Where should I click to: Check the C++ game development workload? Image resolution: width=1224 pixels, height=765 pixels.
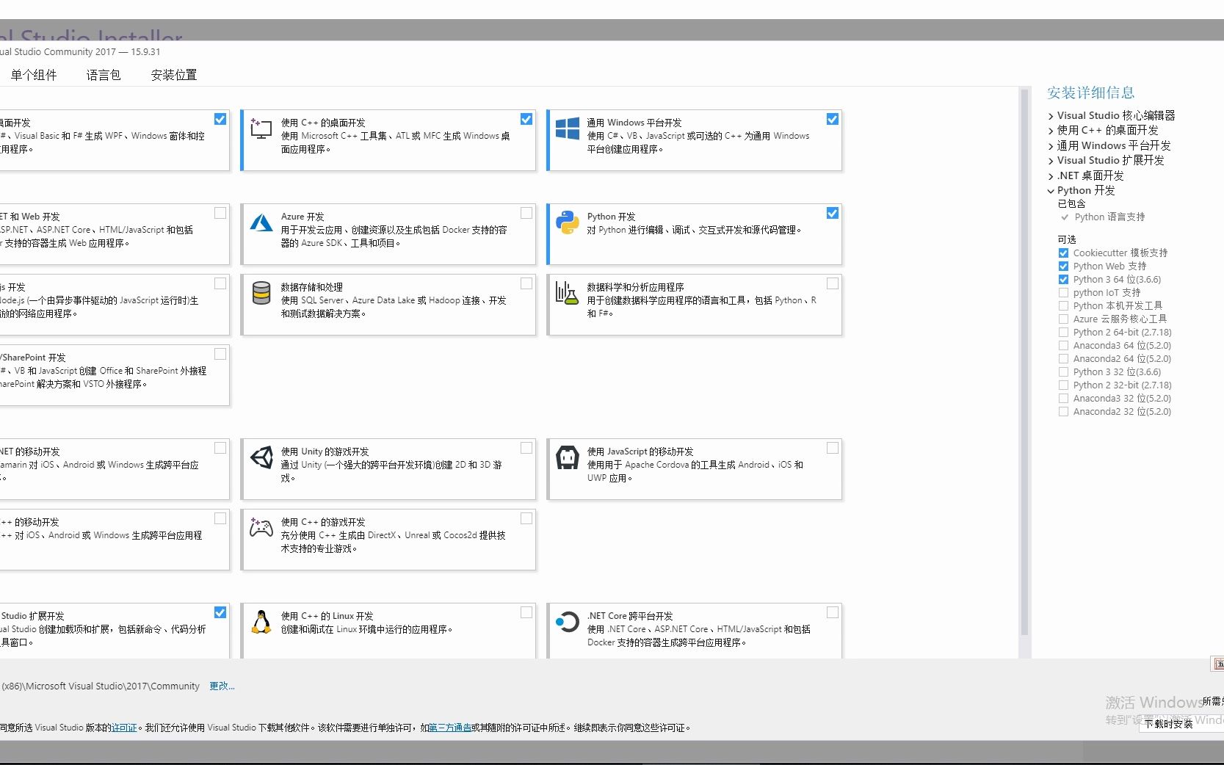526,518
